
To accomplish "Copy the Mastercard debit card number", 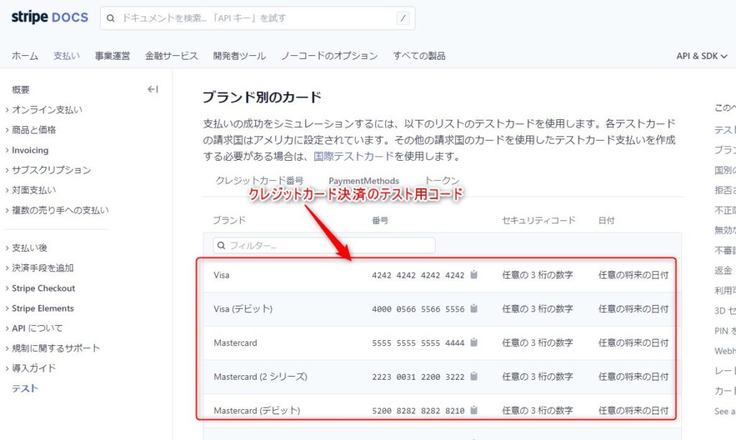I will click(474, 411).
